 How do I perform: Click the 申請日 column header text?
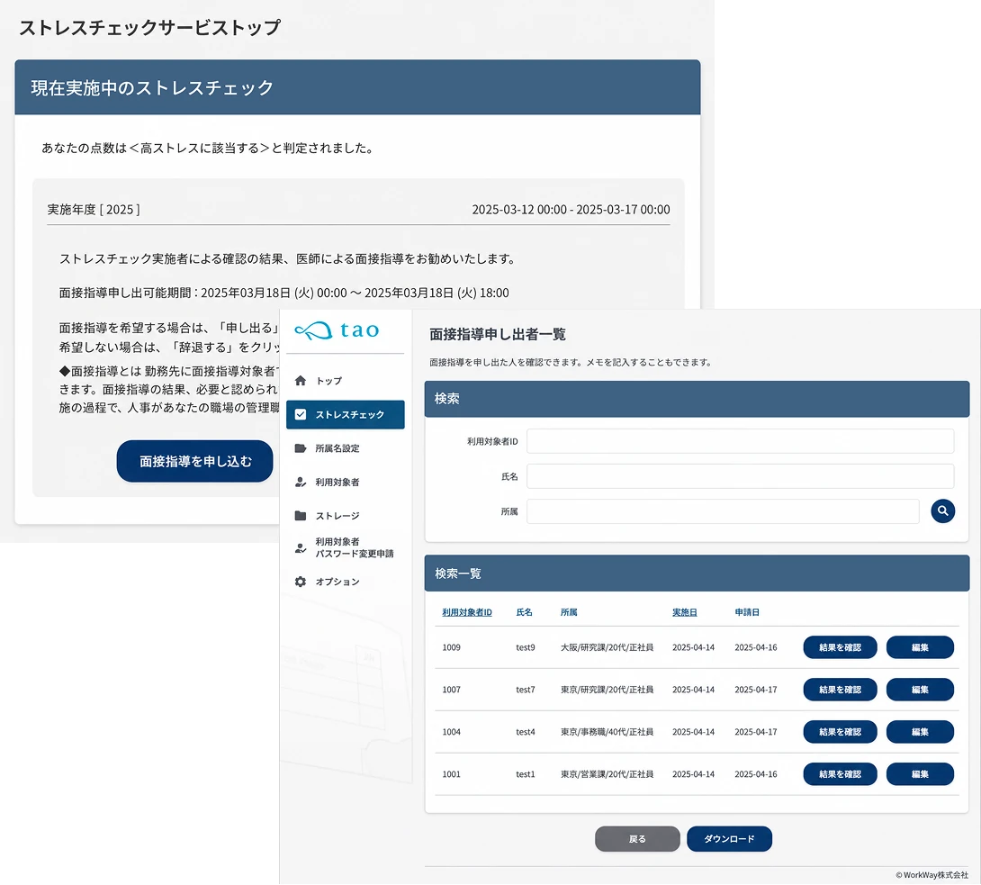tap(747, 612)
